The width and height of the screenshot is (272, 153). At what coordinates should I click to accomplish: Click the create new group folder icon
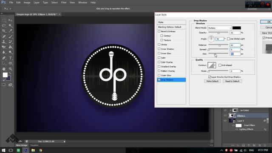pyautogui.click(x=254, y=145)
